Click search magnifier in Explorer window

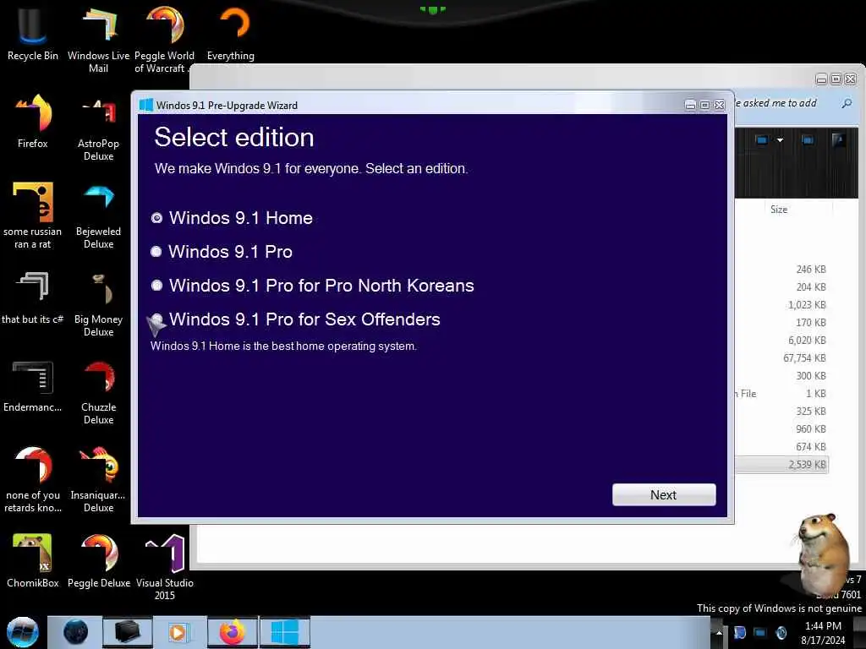(x=847, y=103)
